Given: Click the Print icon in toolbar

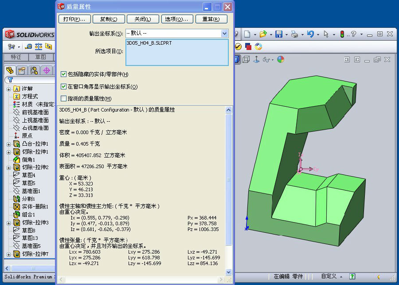Looking at the screenshot, I should (294, 34).
